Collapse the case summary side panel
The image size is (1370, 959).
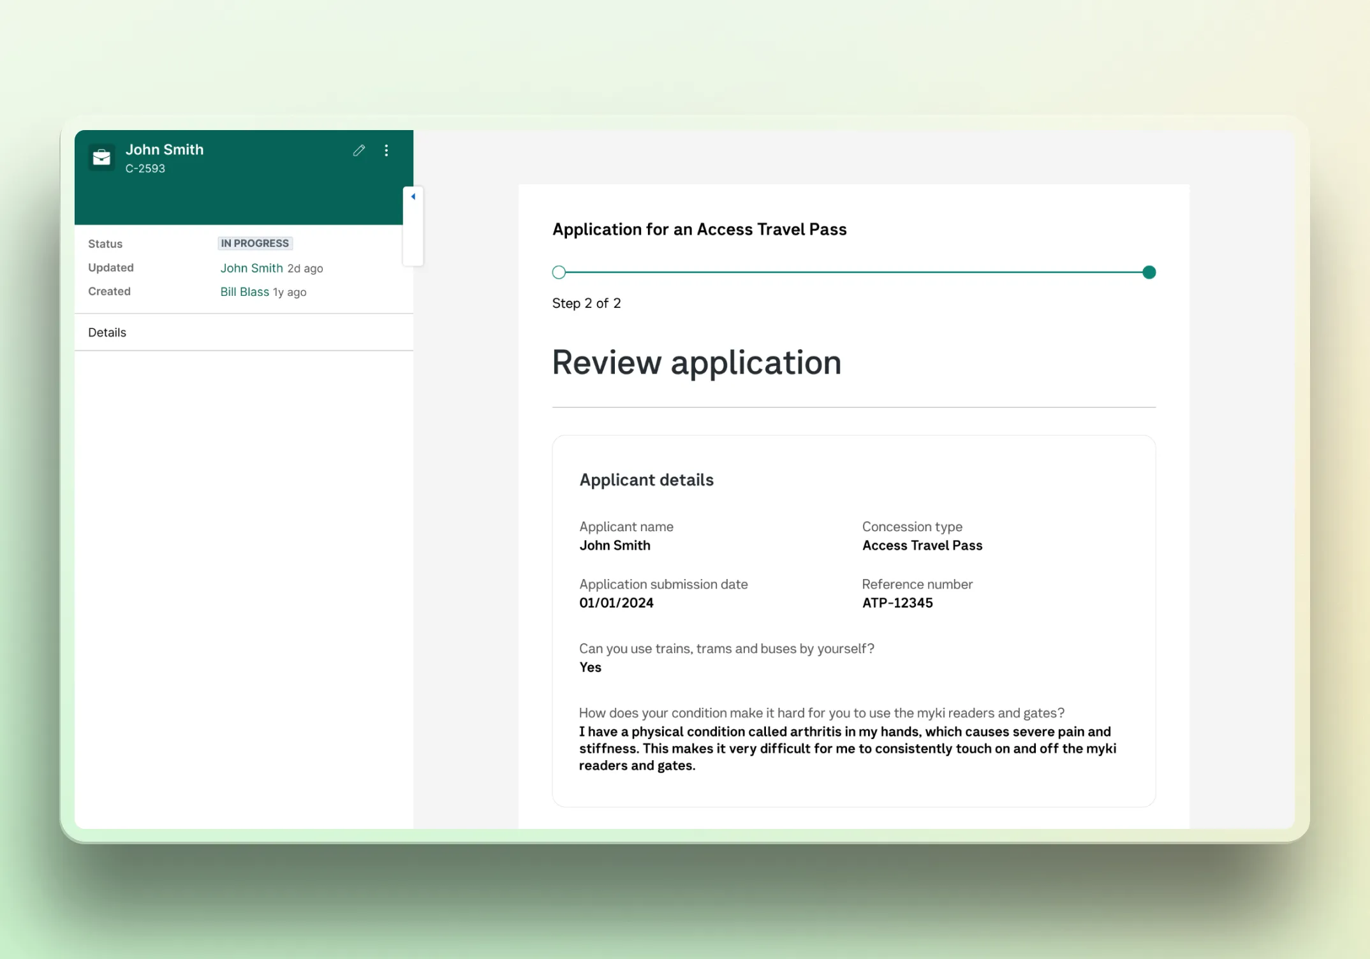pyautogui.click(x=413, y=197)
